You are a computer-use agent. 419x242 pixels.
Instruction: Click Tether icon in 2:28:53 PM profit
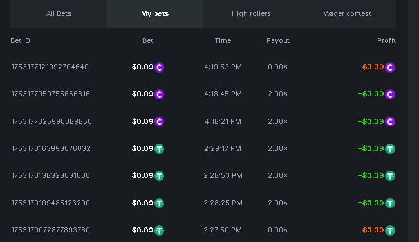(x=390, y=176)
